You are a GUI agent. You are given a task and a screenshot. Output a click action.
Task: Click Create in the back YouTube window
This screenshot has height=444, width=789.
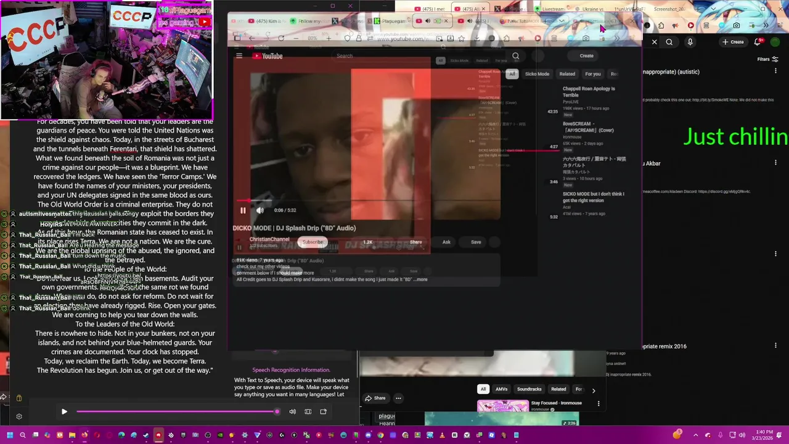coord(733,42)
